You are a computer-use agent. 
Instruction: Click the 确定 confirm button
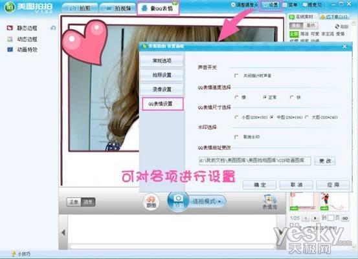tap(260, 185)
